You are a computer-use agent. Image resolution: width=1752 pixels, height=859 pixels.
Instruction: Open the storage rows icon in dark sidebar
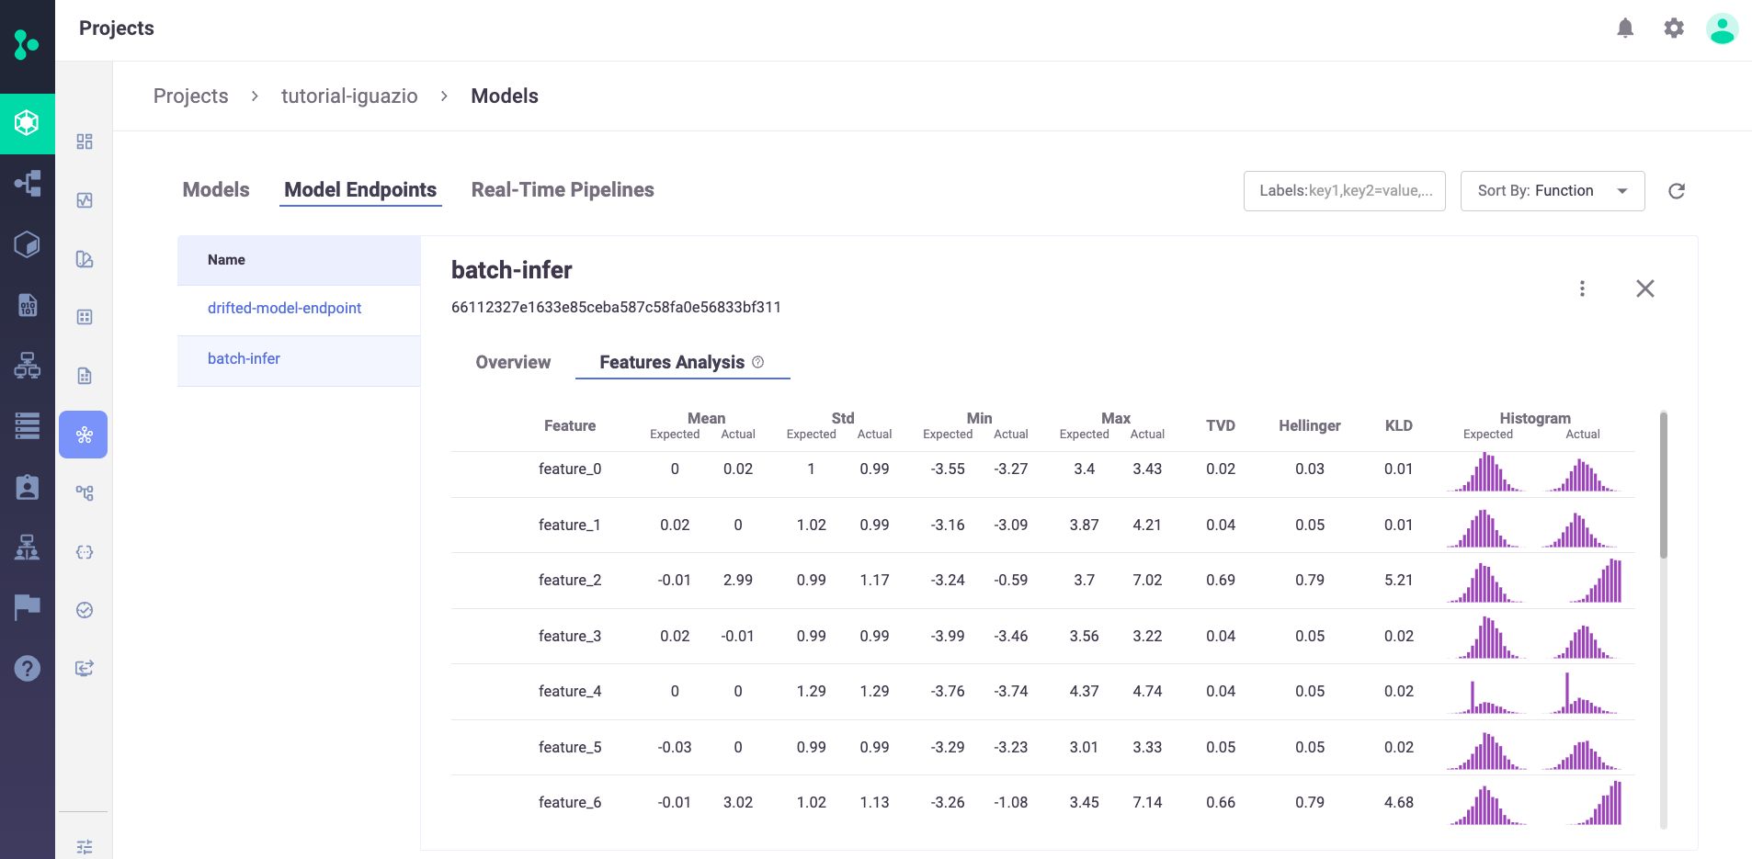pyautogui.click(x=28, y=425)
